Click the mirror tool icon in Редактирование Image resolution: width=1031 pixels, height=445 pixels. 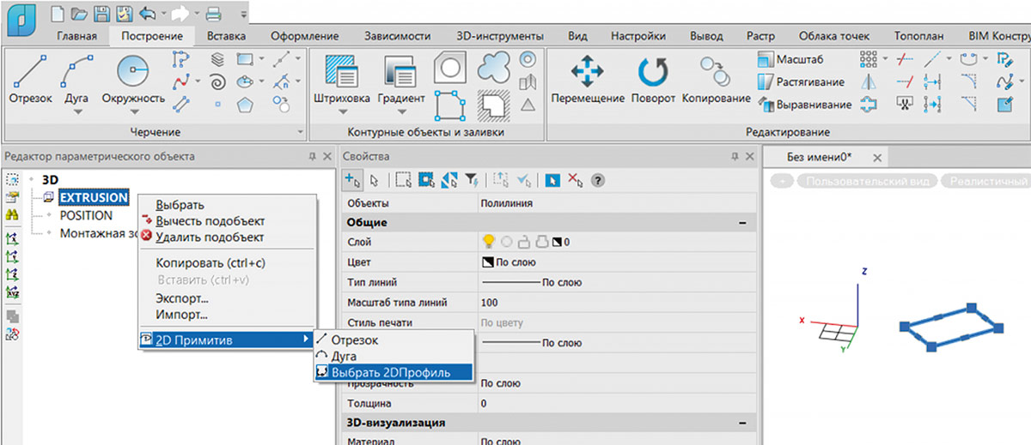[x=869, y=82]
